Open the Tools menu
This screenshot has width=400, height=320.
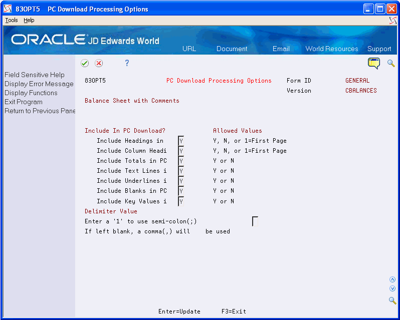[x=12, y=20]
